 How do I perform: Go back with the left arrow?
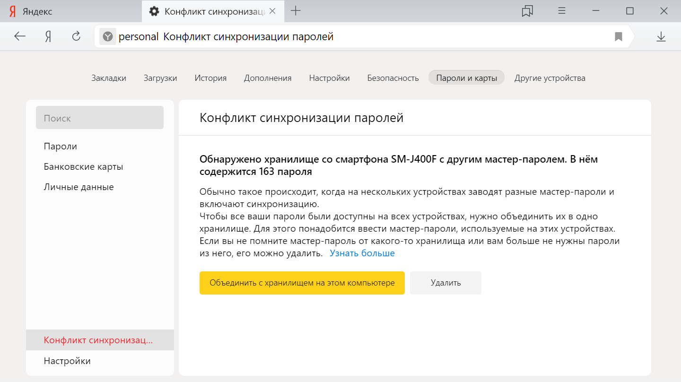point(20,36)
